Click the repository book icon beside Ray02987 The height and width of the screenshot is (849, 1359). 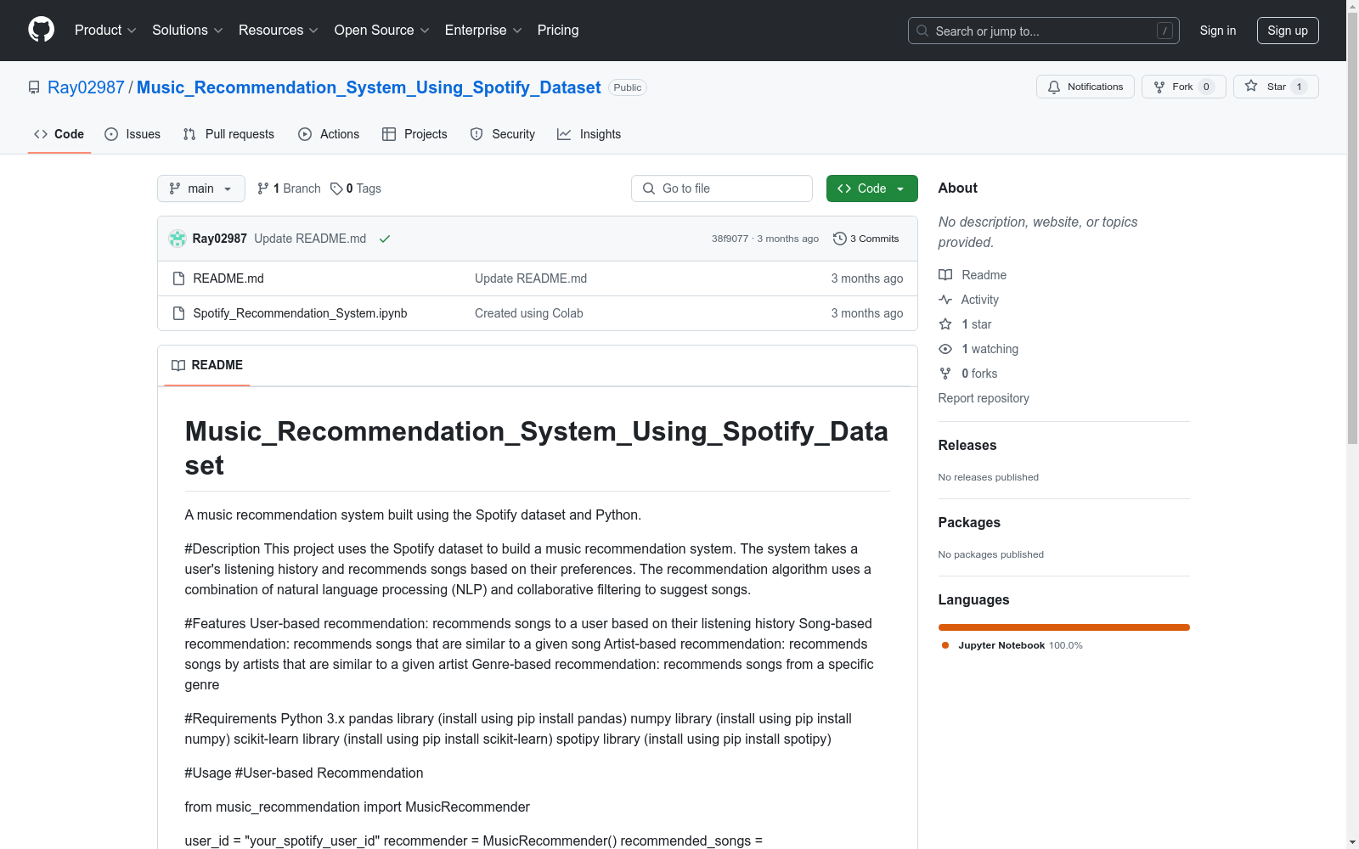pyautogui.click(x=34, y=87)
